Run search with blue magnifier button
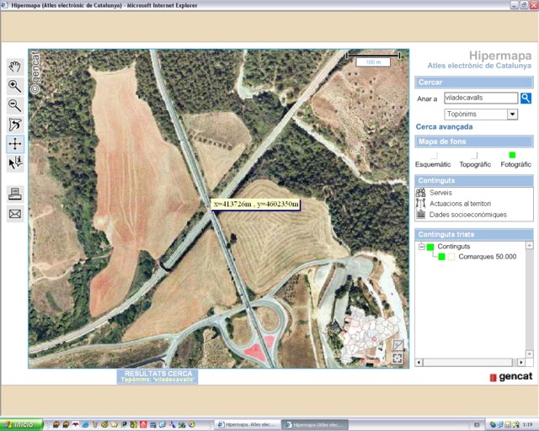 (526, 98)
